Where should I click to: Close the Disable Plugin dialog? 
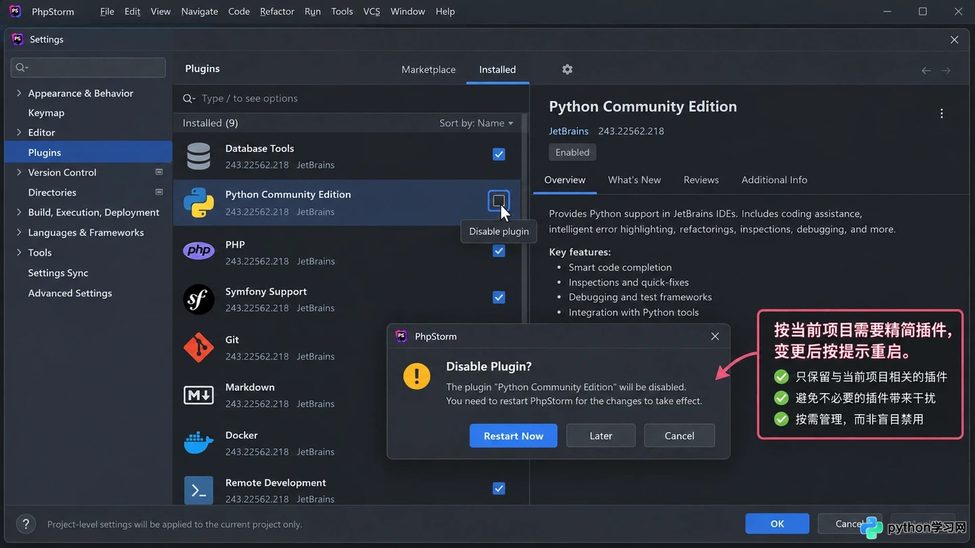(714, 336)
